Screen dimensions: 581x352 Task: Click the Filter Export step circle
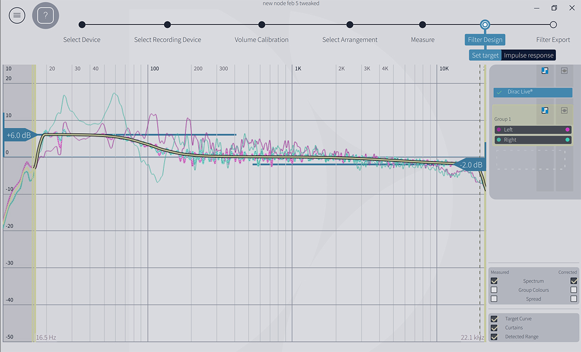coord(553,25)
